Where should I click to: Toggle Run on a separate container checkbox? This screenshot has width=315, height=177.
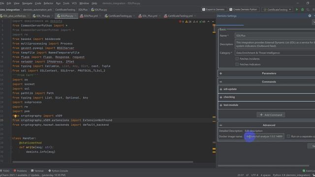pyautogui.click(x=288, y=136)
